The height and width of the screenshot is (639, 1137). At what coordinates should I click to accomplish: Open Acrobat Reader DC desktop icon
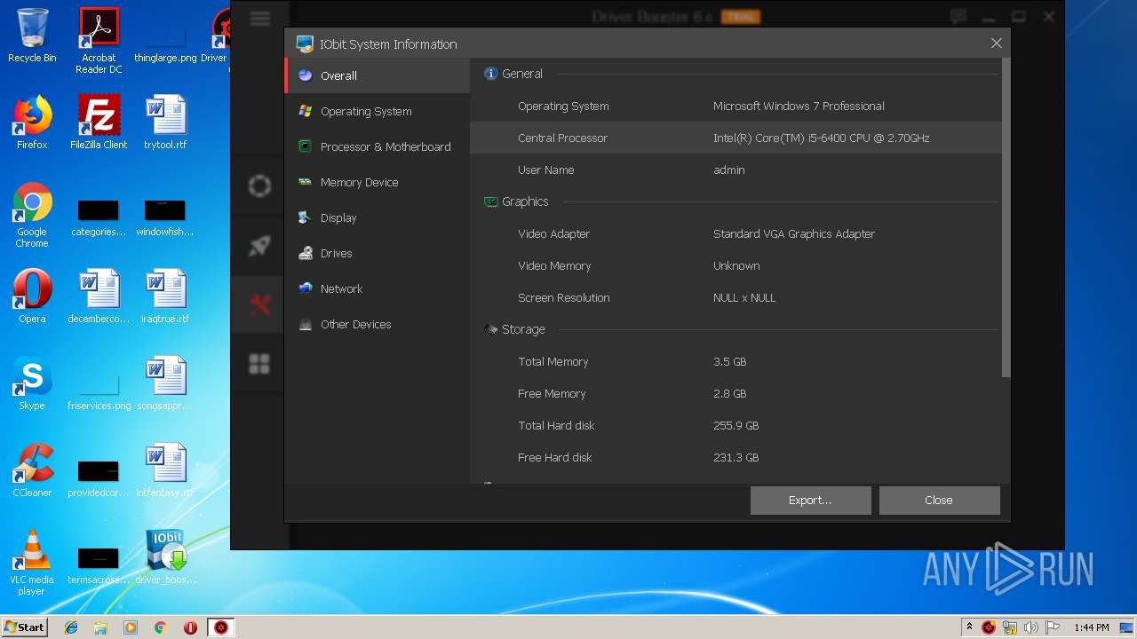pos(99,41)
